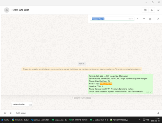Go to previous search result arrow
The width and height of the screenshot is (162, 123).
[138, 19]
